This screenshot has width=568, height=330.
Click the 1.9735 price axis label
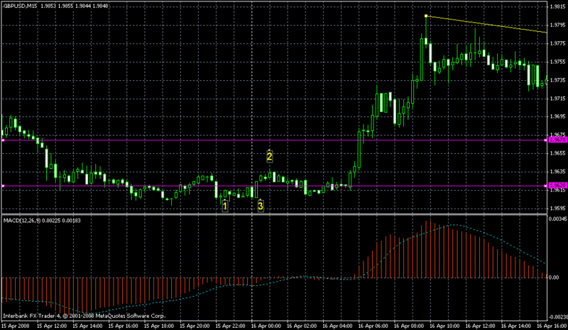558,80
